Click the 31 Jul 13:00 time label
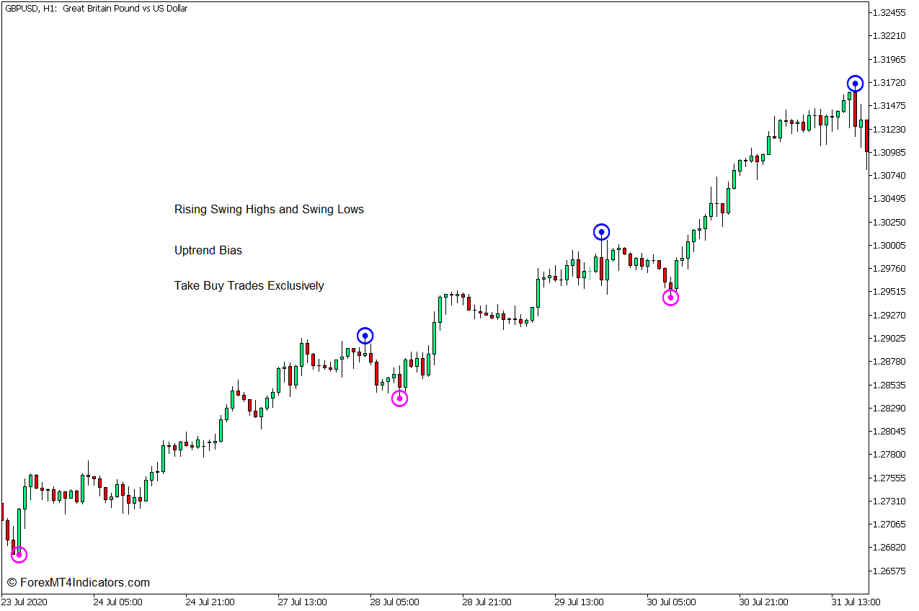Viewport: 919px width, 611px height. 856,602
